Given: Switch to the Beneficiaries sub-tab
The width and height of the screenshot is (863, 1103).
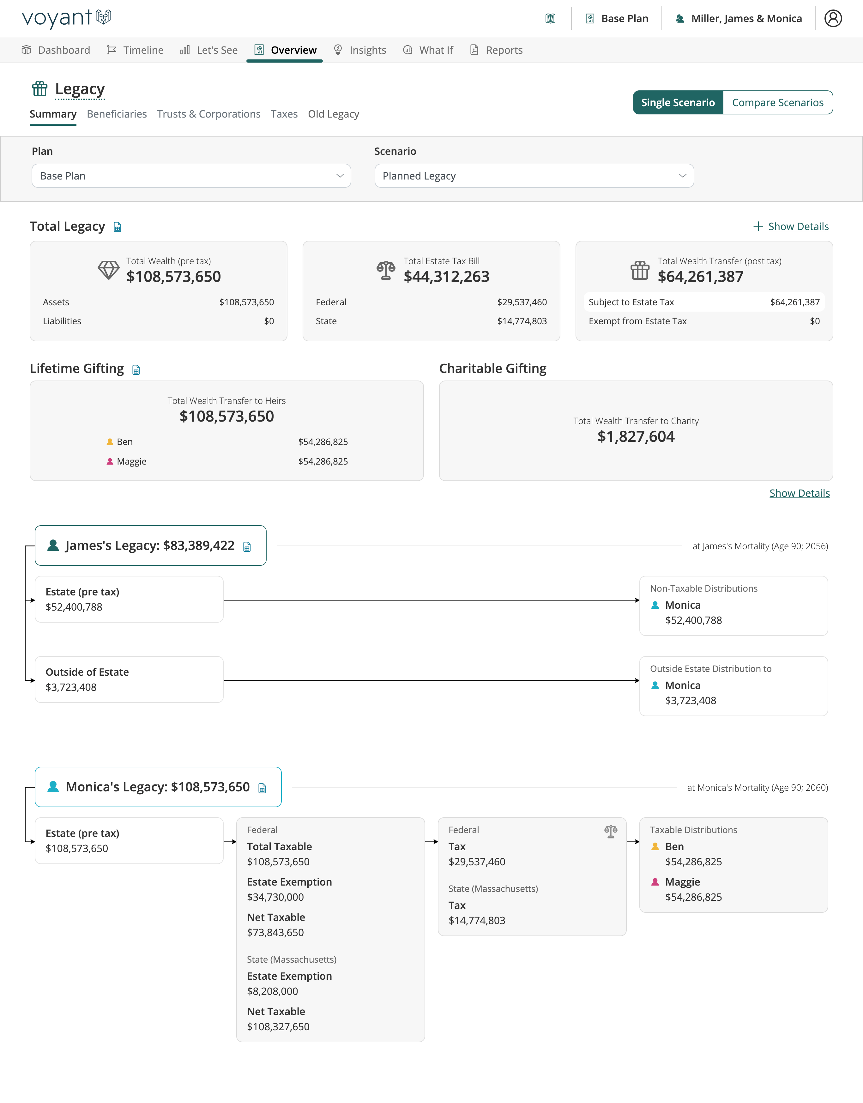Looking at the screenshot, I should pos(117,114).
